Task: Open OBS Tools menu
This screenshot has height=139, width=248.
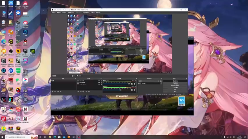Action: click(93, 12)
